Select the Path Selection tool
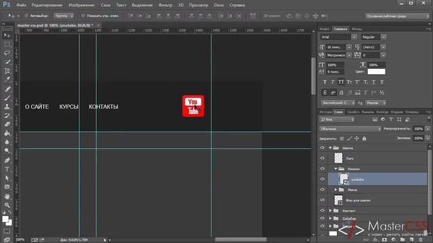 7,178
